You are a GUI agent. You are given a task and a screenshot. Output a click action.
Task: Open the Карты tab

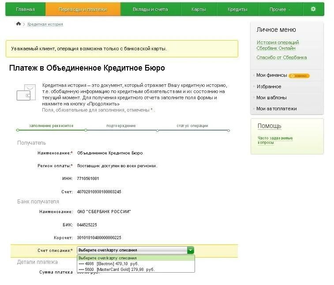(199, 9)
